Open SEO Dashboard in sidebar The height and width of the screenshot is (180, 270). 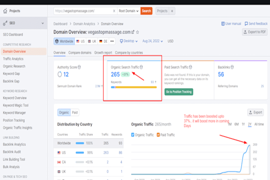click(13, 34)
